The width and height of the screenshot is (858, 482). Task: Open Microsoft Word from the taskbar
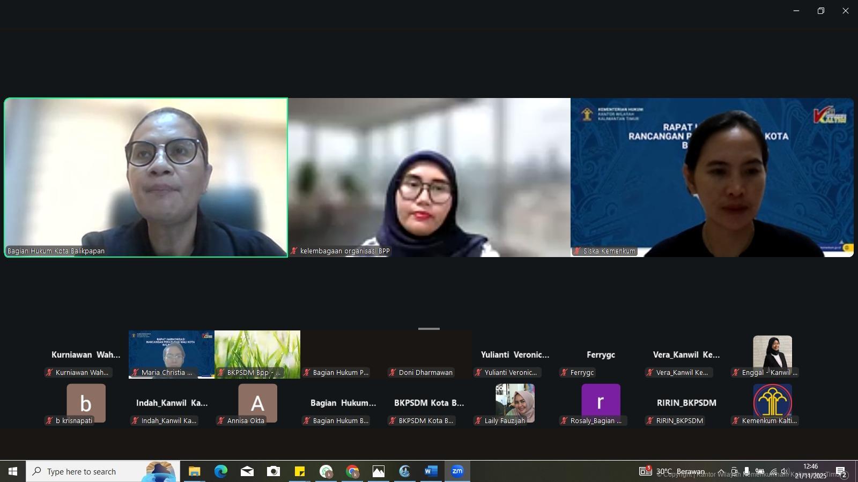pyautogui.click(x=431, y=471)
